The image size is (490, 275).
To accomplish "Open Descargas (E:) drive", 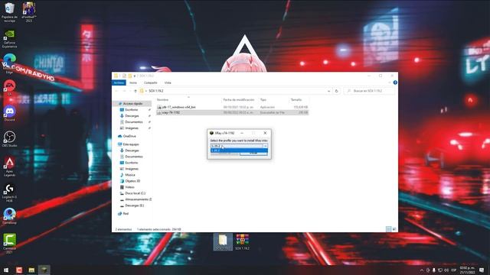I will pos(135,205).
